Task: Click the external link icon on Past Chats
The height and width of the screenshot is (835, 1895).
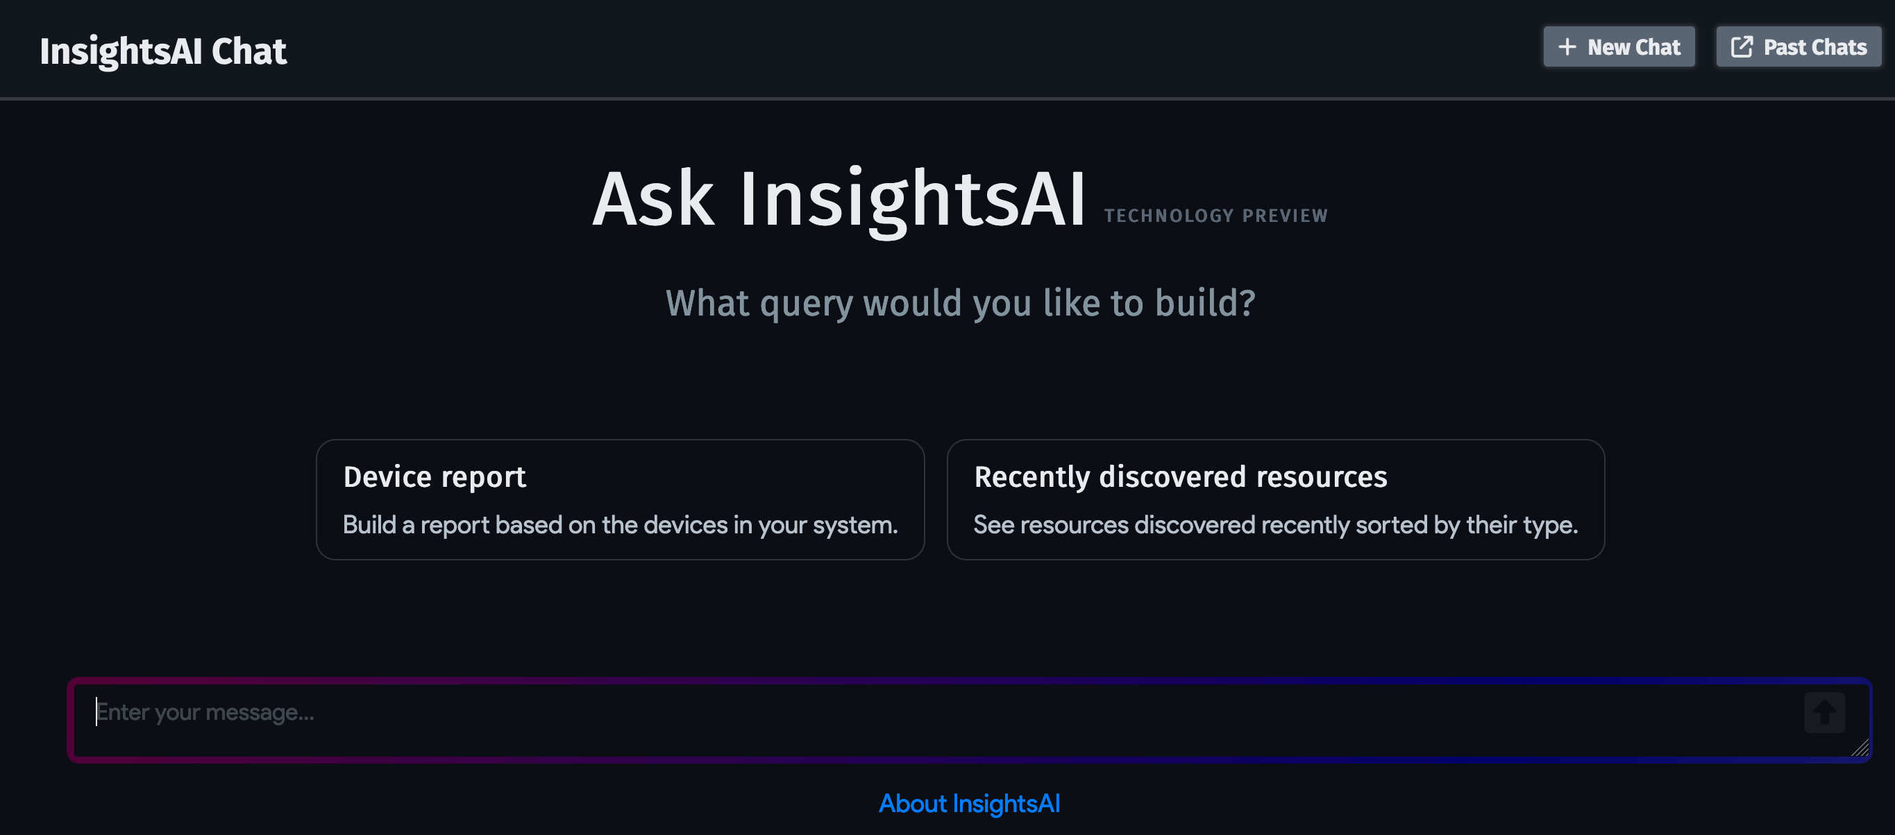Action: (x=1742, y=46)
